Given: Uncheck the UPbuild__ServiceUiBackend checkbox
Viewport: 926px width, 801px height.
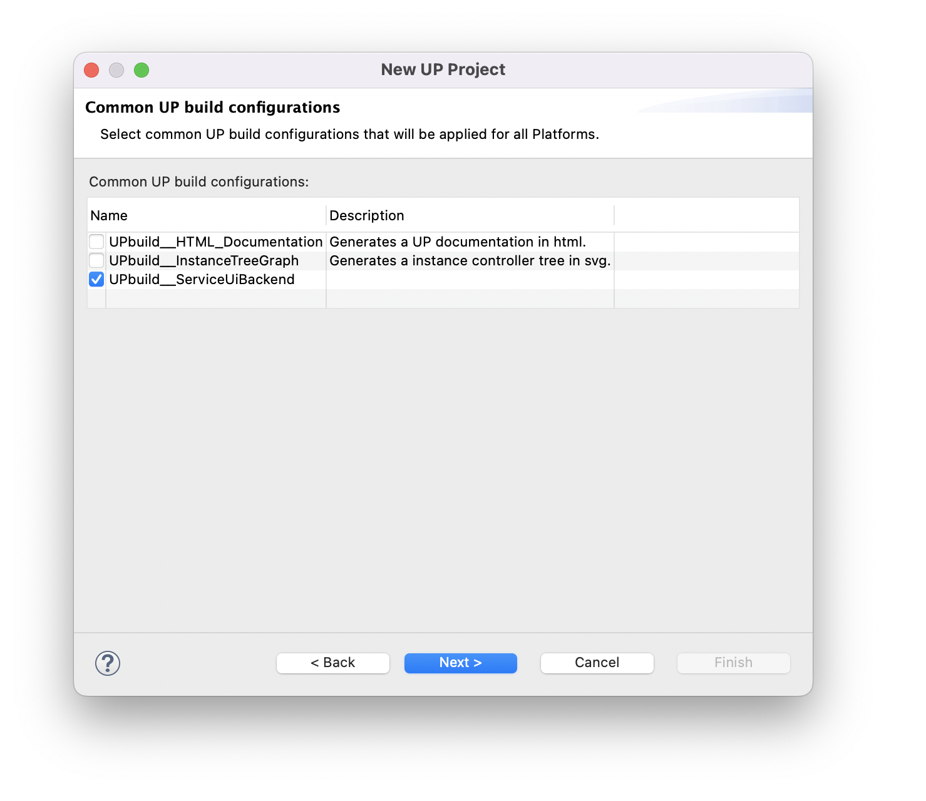Looking at the screenshot, I should pyautogui.click(x=96, y=279).
